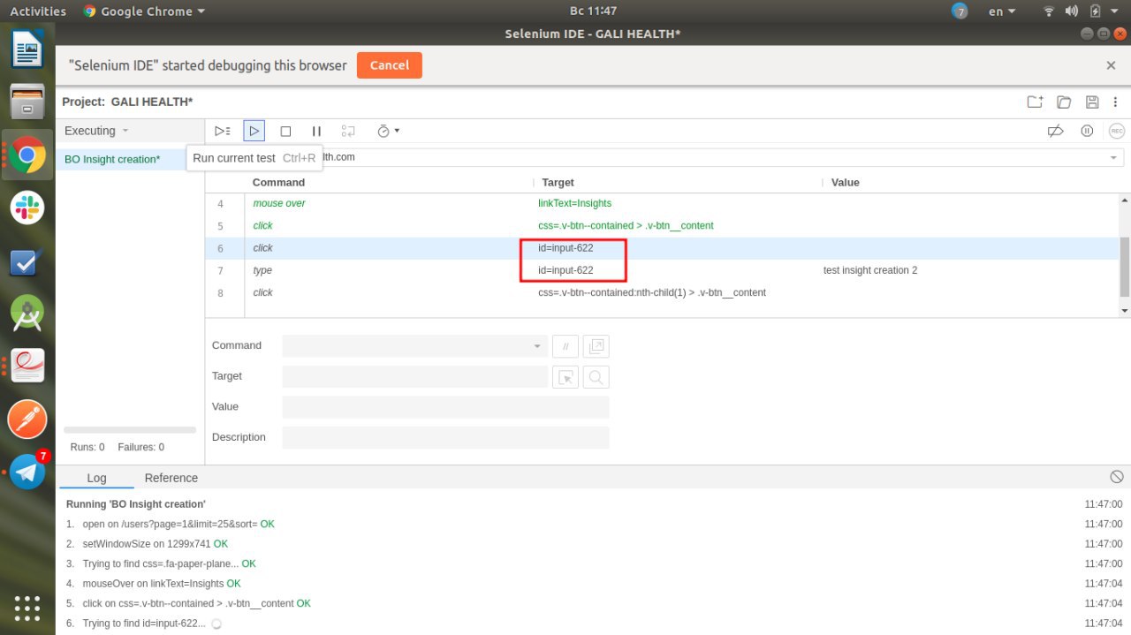This screenshot has width=1131, height=635.
Task: Click the Target input field
Action: coord(415,376)
